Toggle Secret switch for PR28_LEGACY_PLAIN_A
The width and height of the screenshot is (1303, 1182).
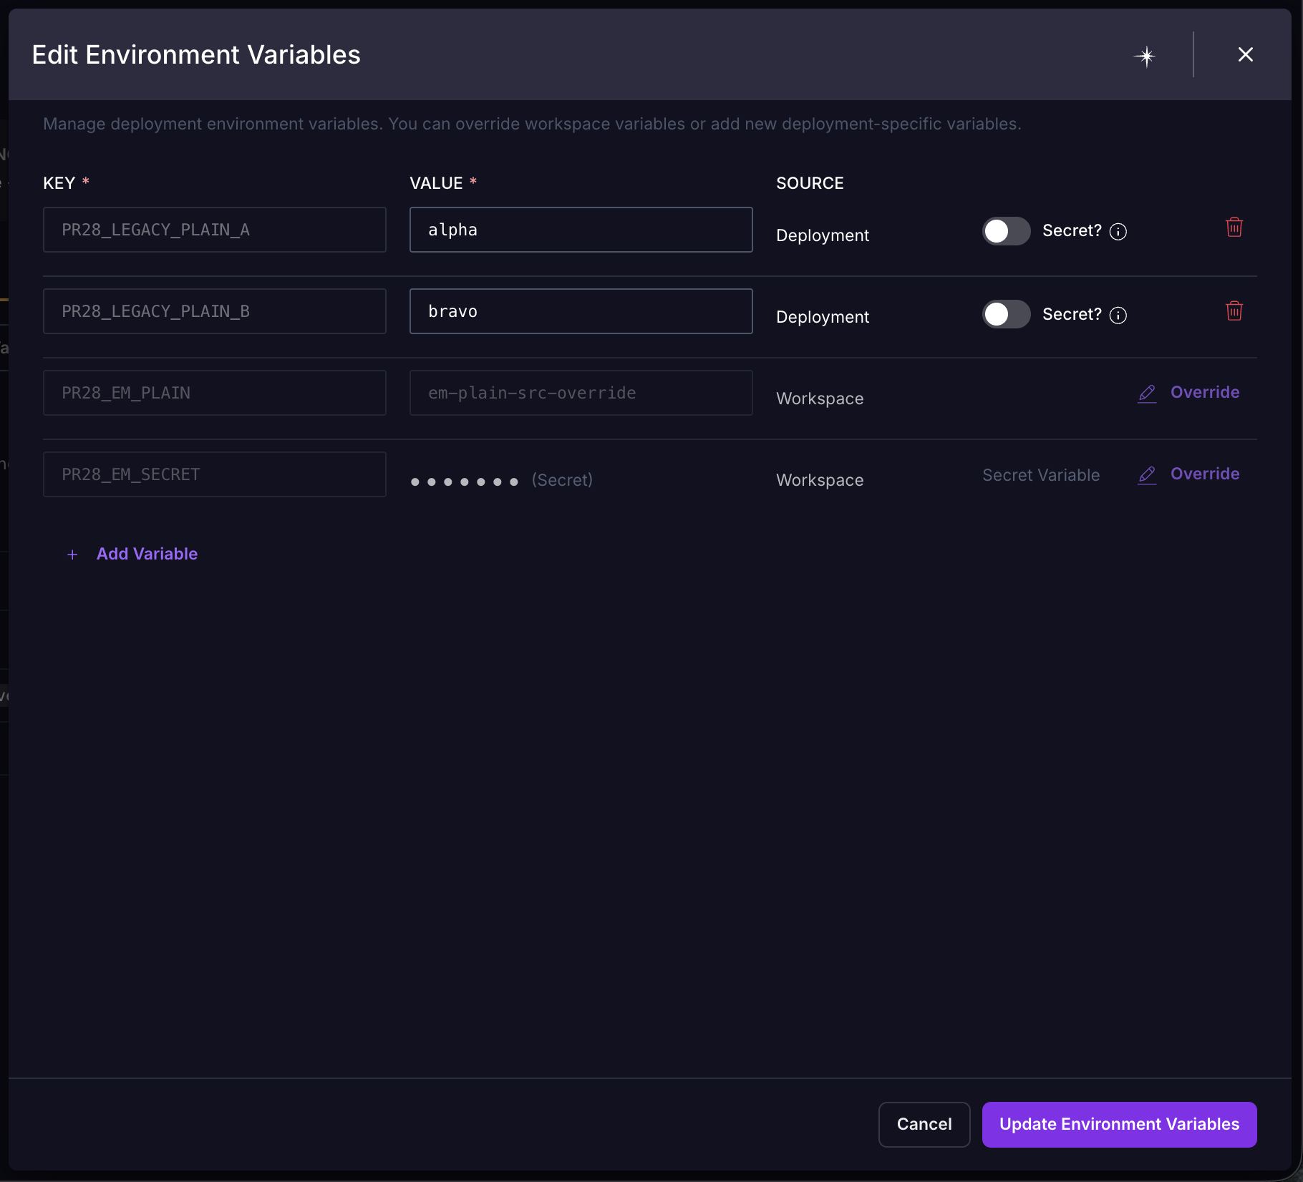pos(1006,231)
